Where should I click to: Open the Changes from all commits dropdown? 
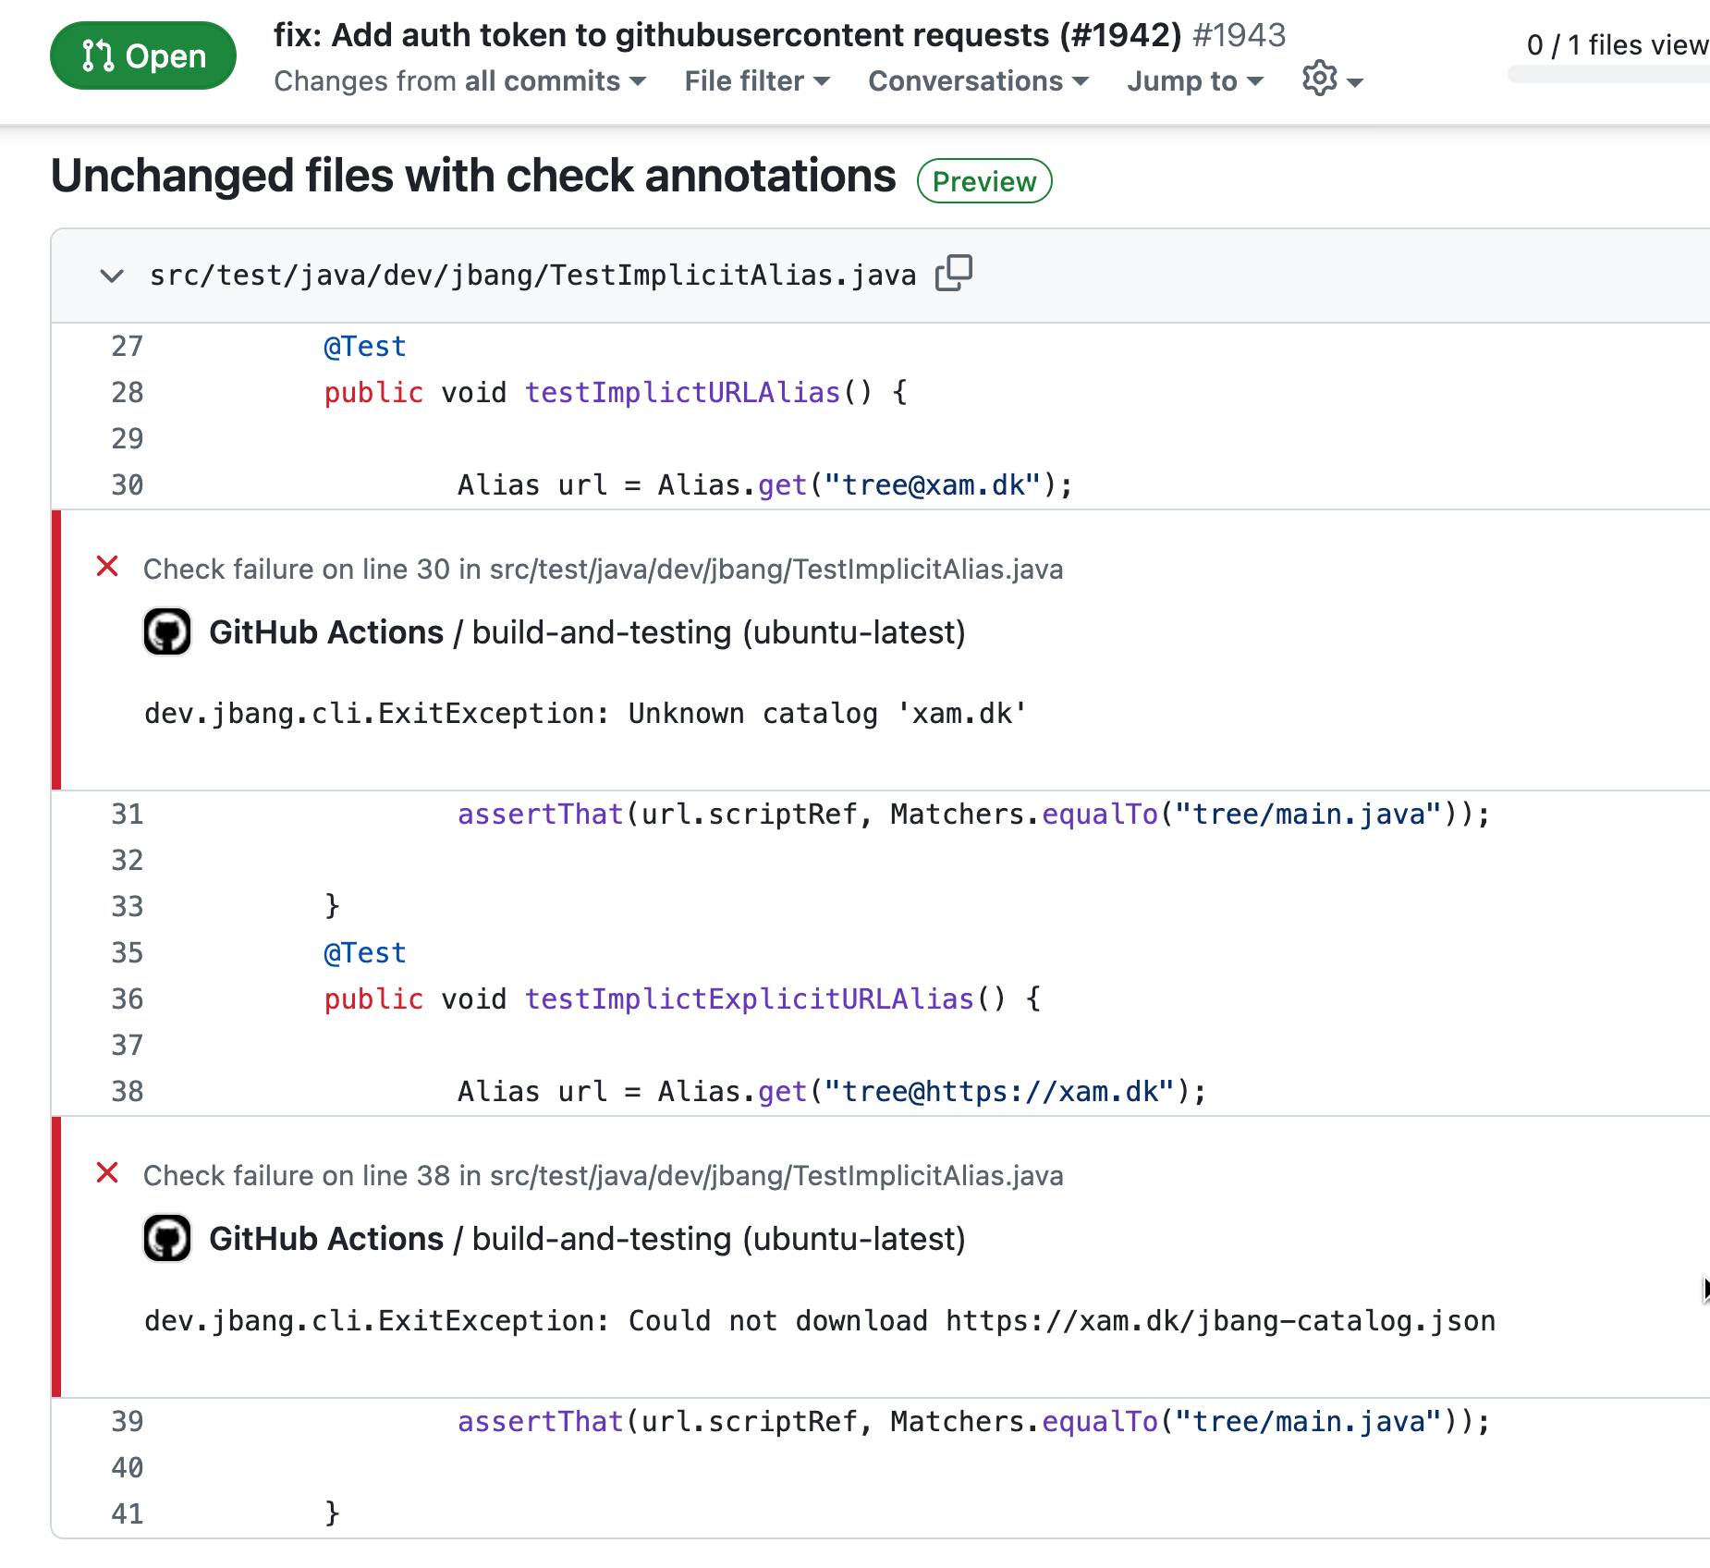[459, 81]
